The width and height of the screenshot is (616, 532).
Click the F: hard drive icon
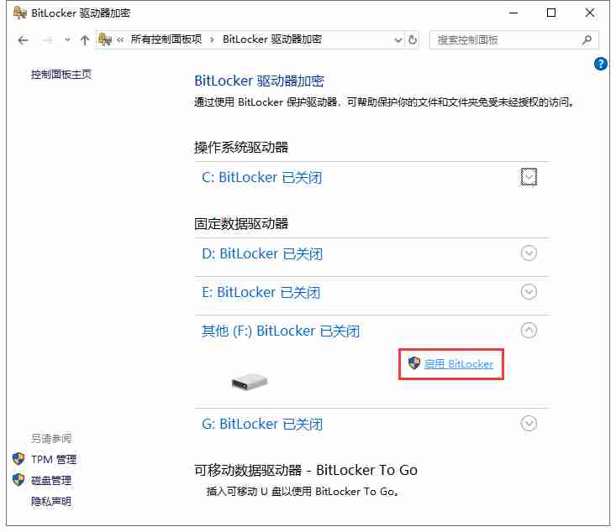click(250, 381)
